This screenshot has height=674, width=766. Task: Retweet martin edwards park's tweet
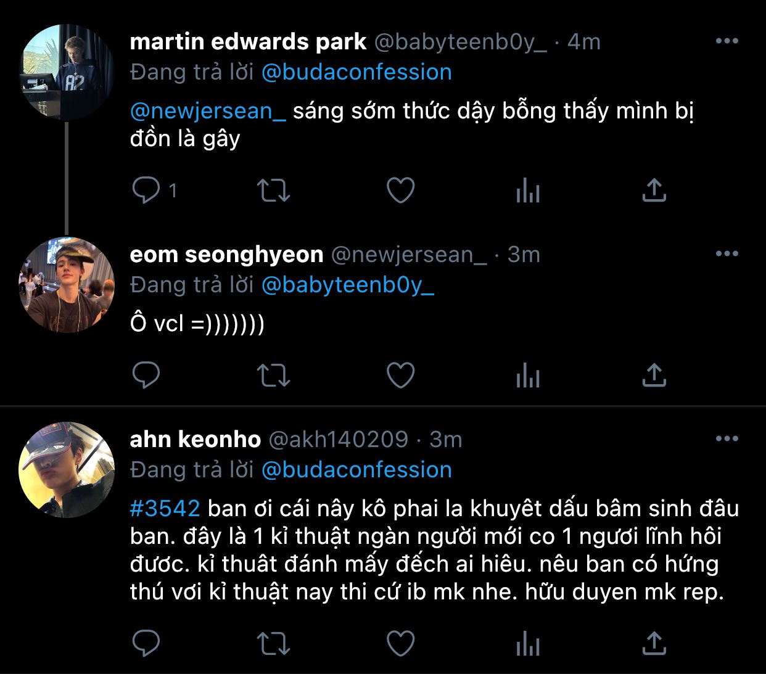click(273, 190)
